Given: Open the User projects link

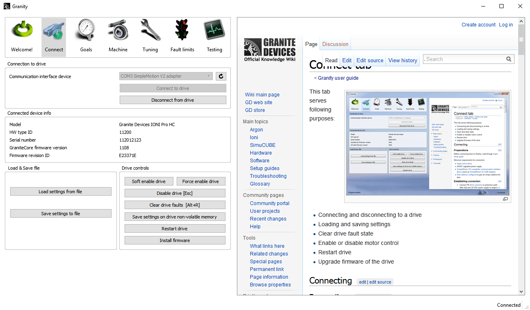Looking at the screenshot, I should pos(265,211).
